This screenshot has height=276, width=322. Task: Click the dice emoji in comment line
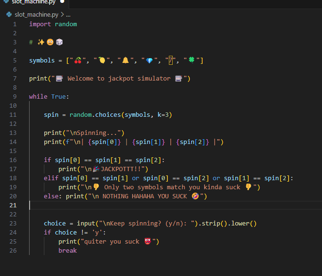pyautogui.click(x=59, y=42)
